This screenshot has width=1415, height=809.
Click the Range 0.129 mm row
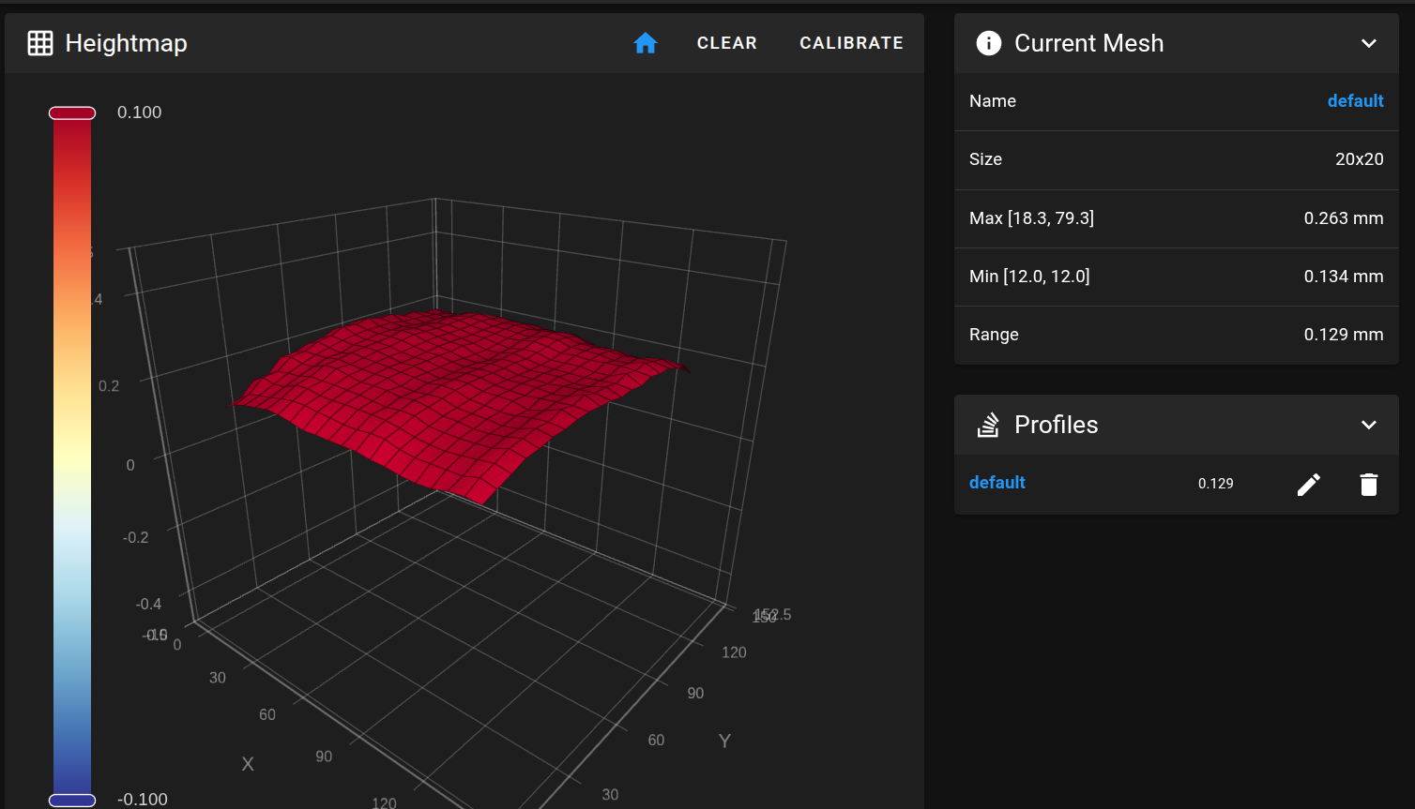pyautogui.click(x=1176, y=335)
